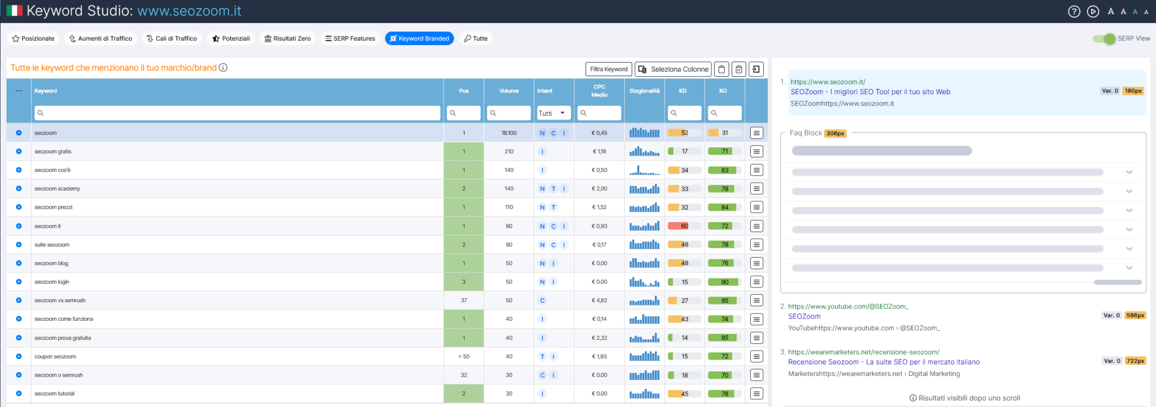
Task: Open the SERP Features tab
Action: [350, 38]
